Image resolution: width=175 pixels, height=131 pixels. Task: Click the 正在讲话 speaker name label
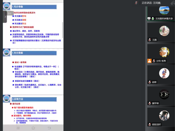pyautogui.click(x=151, y=3)
